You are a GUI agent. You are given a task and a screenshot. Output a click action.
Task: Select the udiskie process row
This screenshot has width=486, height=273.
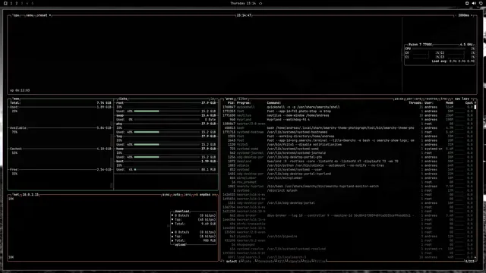[347, 165]
